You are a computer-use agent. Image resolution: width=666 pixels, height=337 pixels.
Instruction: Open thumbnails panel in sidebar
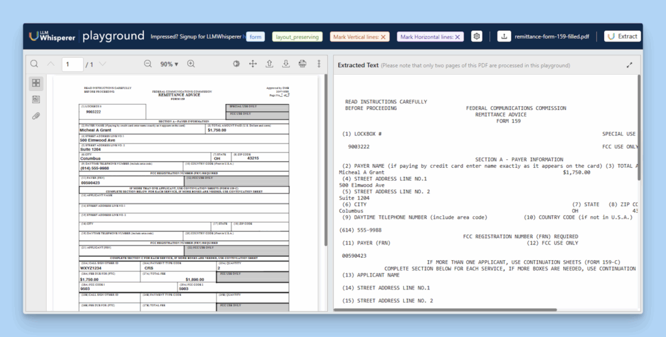click(36, 83)
